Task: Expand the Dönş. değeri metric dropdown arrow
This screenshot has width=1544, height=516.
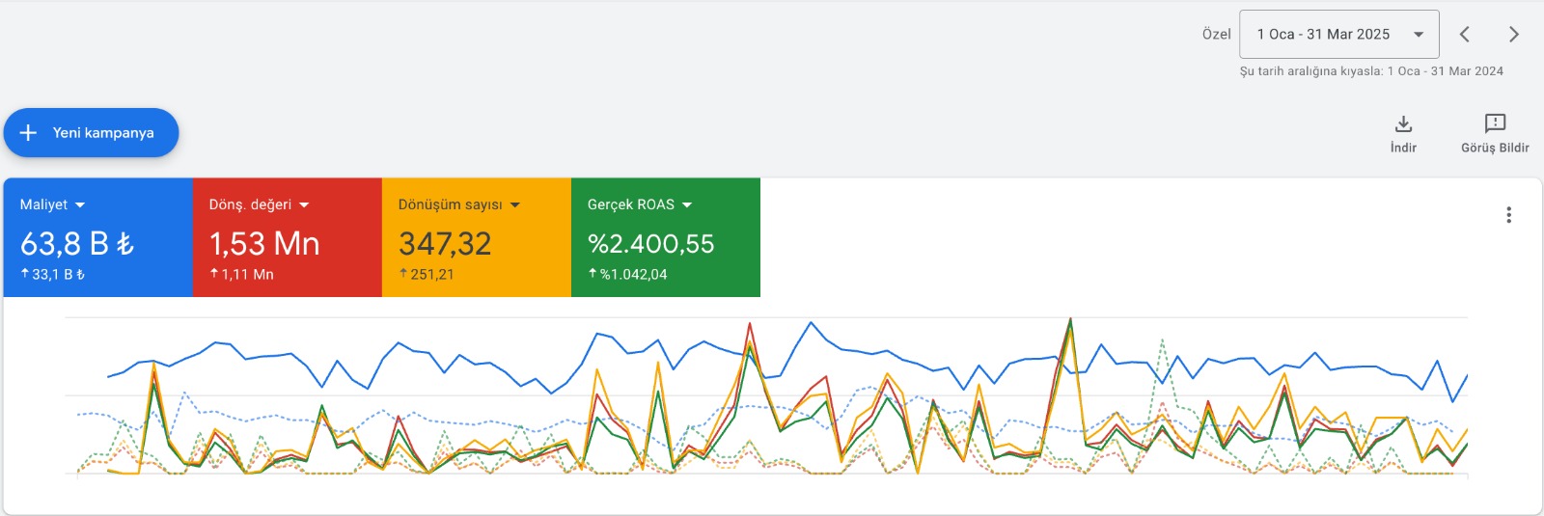Action: tap(304, 205)
